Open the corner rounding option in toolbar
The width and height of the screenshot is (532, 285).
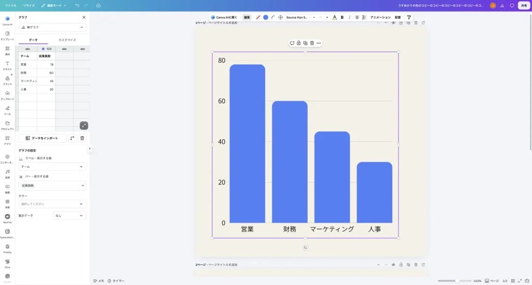[273, 17]
